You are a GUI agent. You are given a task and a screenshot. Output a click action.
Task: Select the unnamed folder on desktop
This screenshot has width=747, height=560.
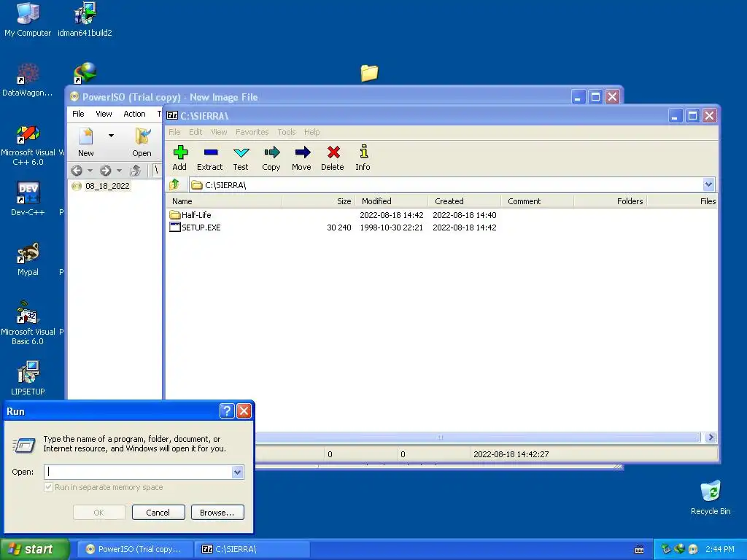tap(369, 73)
